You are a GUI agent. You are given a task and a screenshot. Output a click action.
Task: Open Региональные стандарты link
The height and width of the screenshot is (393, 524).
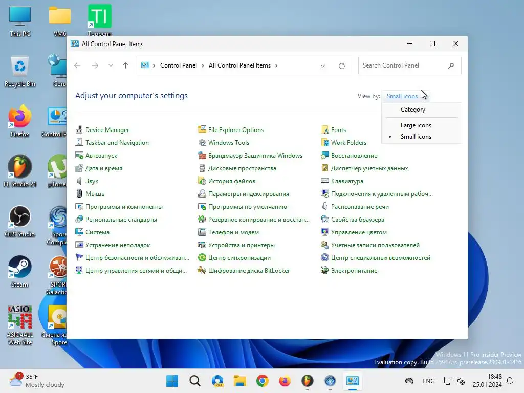click(121, 219)
